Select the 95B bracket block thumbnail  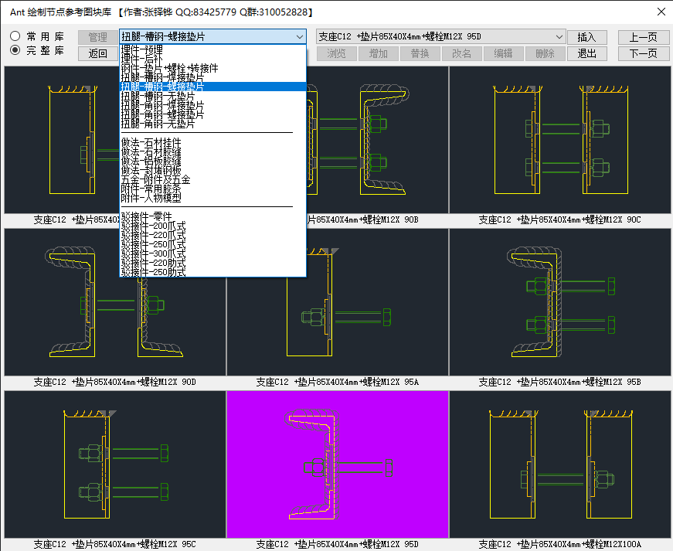coord(560,301)
